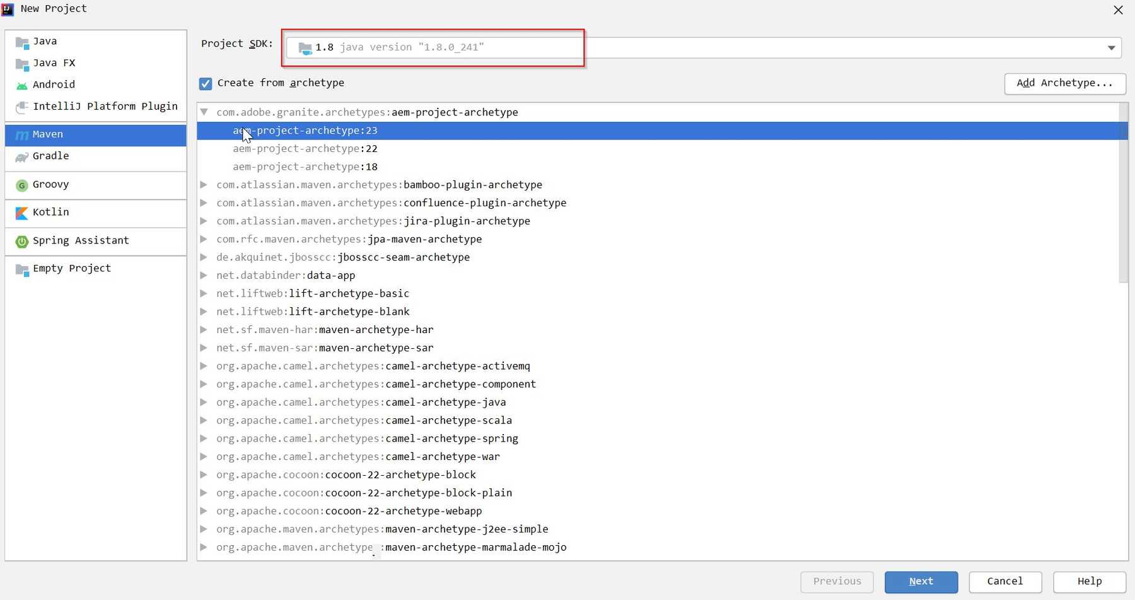
Task: Select the Java FX project type icon
Action: [x=21, y=63]
